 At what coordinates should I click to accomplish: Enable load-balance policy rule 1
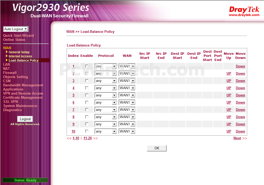pos(87,66)
